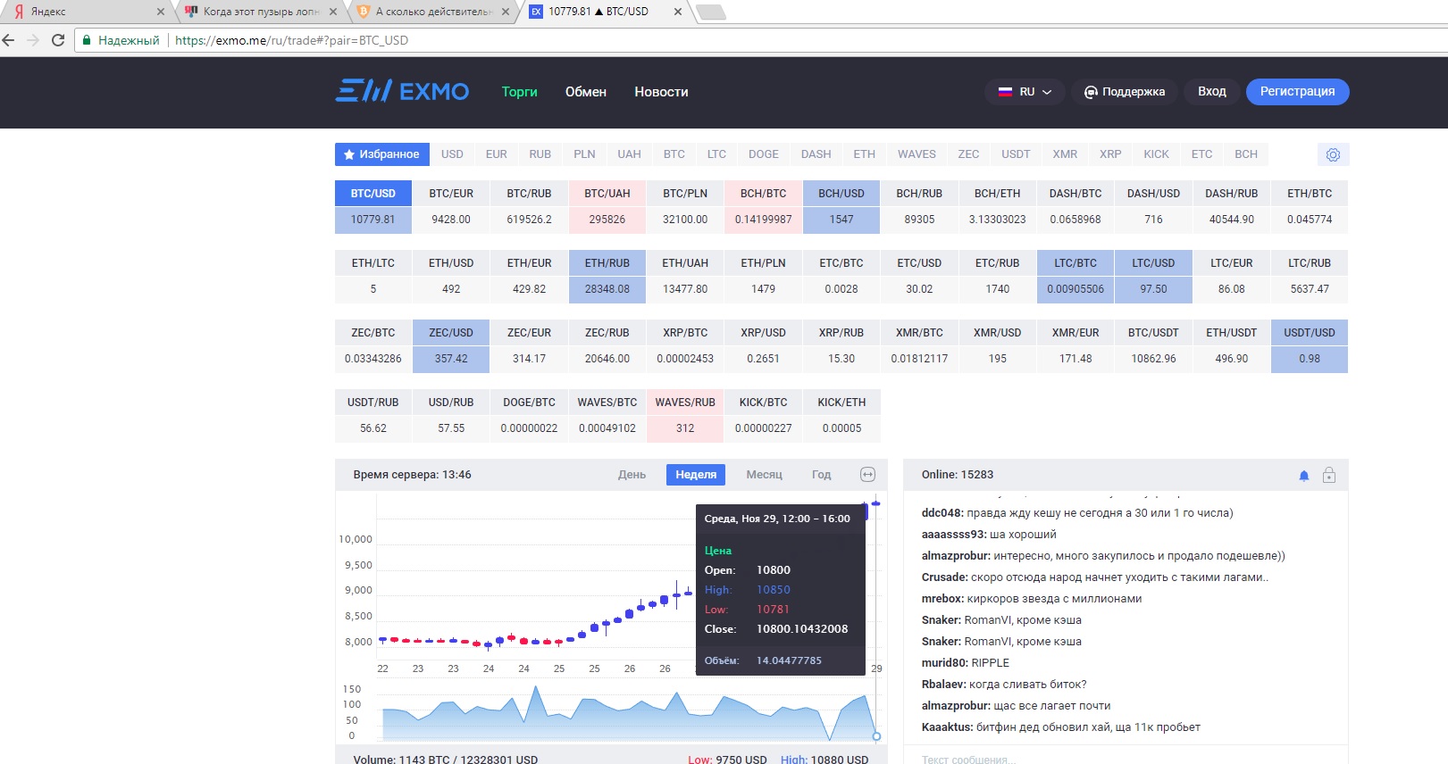This screenshot has height=764, width=1448.
Task: Show the День chart period
Action: (632, 475)
